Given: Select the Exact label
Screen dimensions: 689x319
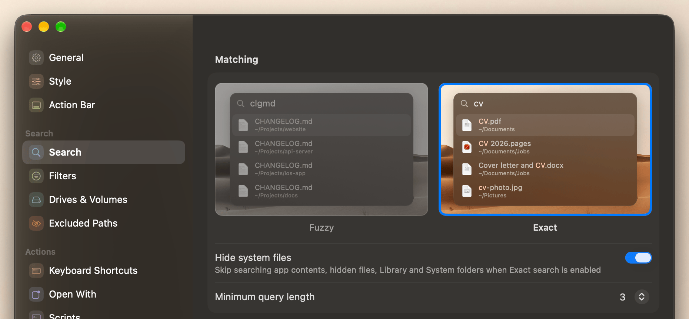Looking at the screenshot, I should tap(545, 228).
